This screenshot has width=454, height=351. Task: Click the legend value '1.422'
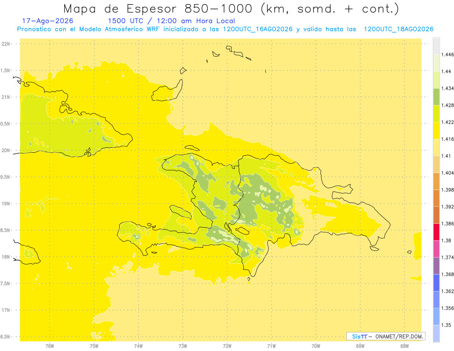pos(448,122)
